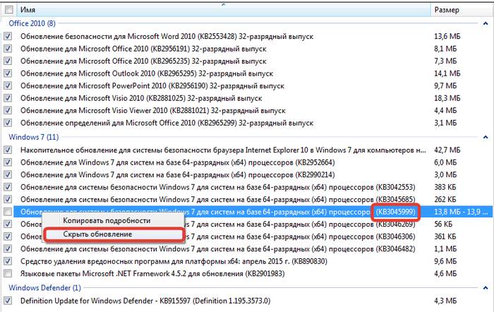Uncheck KB3046306 update checkbox
494x312 pixels.
pyautogui.click(x=8, y=236)
